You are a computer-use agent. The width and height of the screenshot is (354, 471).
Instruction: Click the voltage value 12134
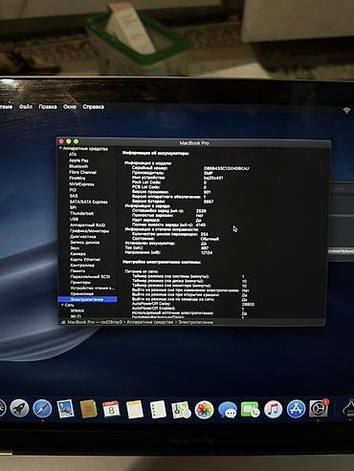pos(207,252)
